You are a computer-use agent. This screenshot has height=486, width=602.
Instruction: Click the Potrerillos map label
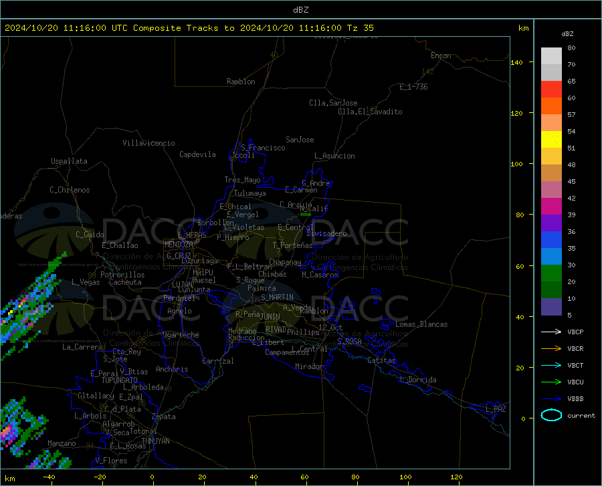tap(122, 275)
